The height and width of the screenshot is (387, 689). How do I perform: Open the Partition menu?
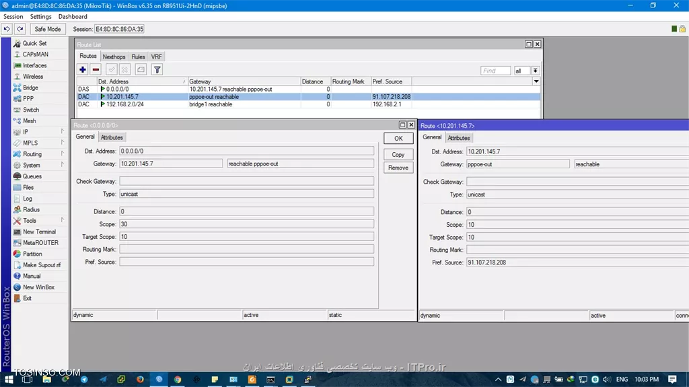pyautogui.click(x=32, y=254)
